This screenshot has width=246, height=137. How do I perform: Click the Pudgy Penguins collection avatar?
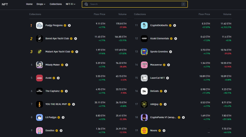coord(39,25)
